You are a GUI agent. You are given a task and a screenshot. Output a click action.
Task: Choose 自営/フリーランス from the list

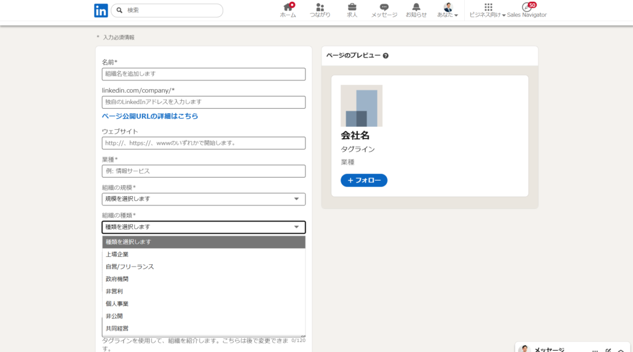[203, 267]
